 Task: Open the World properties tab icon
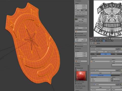[x=99, y=41]
